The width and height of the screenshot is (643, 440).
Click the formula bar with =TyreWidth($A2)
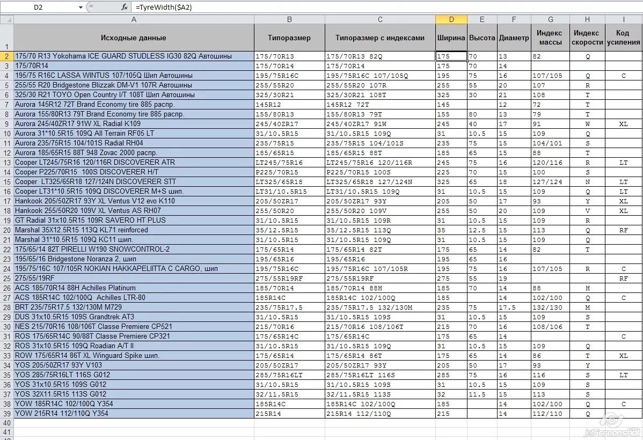(x=386, y=8)
